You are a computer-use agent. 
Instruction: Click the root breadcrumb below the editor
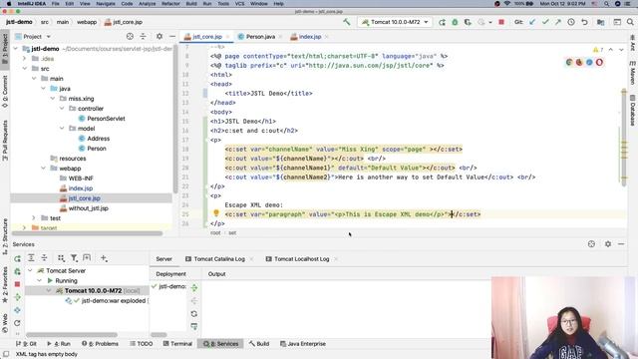tap(215, 232)
